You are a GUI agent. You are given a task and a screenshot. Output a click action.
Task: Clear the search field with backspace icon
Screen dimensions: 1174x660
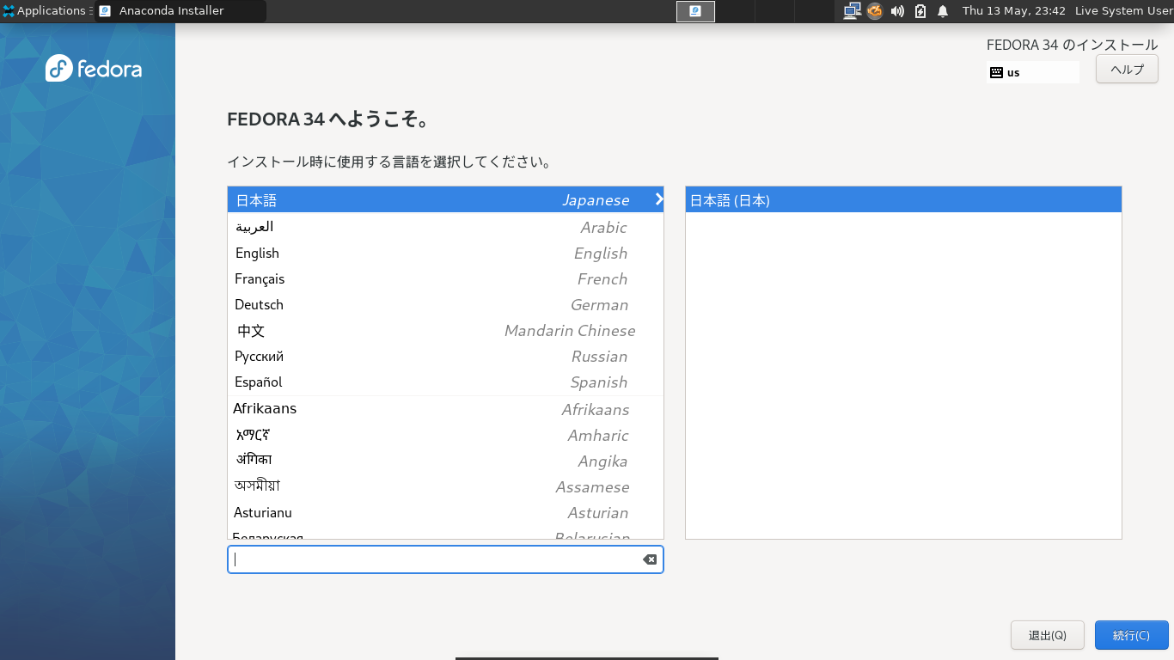[x=650, y=559]
